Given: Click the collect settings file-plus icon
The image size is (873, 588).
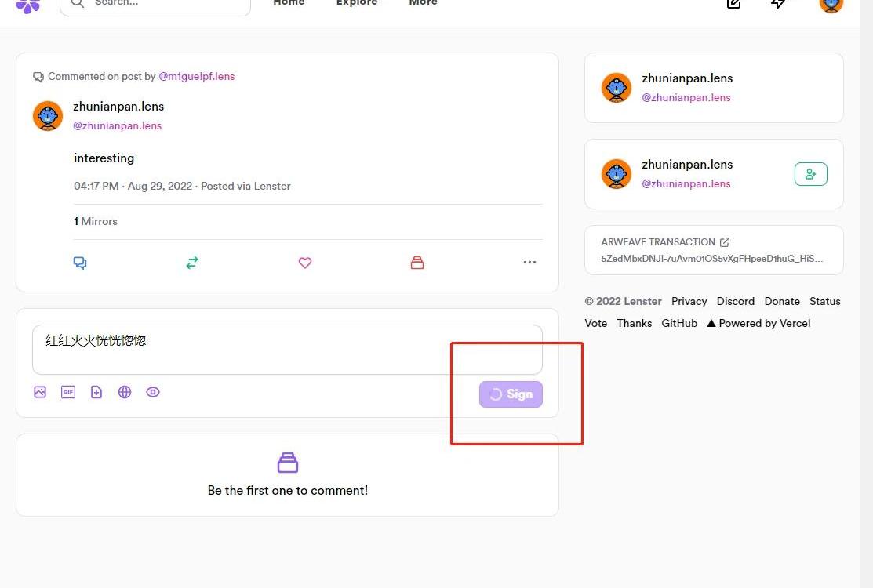Looking at the screenshot, I should tap(96, 392).
